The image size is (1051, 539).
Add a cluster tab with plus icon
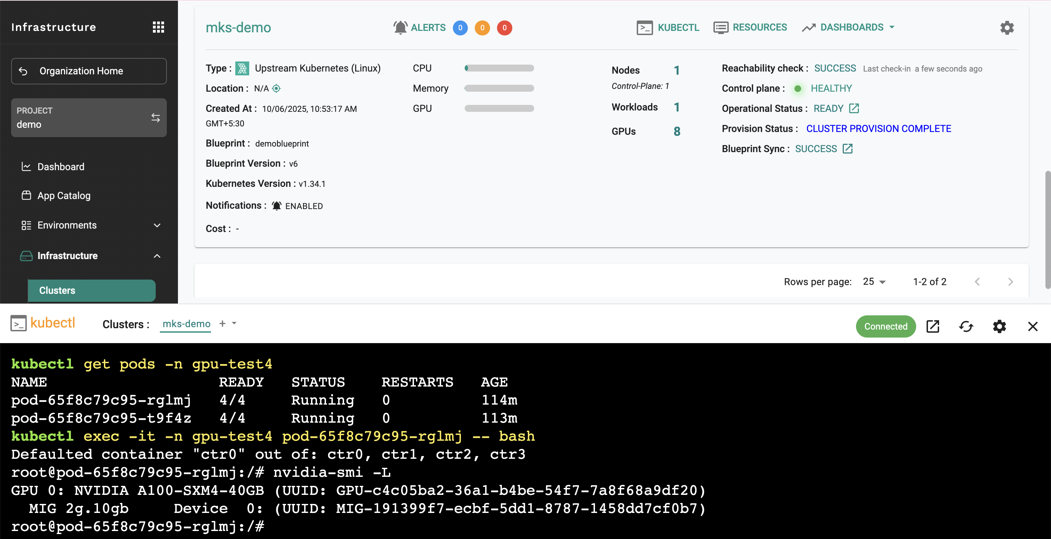point(222,323)
